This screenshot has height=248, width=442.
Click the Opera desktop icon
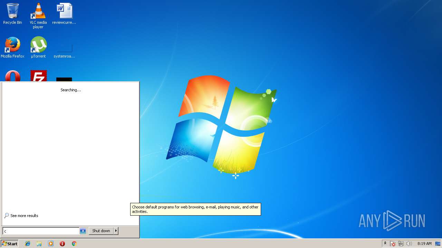[12, 76]
